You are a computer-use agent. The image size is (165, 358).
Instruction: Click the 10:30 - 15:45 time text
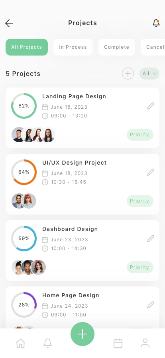(69, 182)
